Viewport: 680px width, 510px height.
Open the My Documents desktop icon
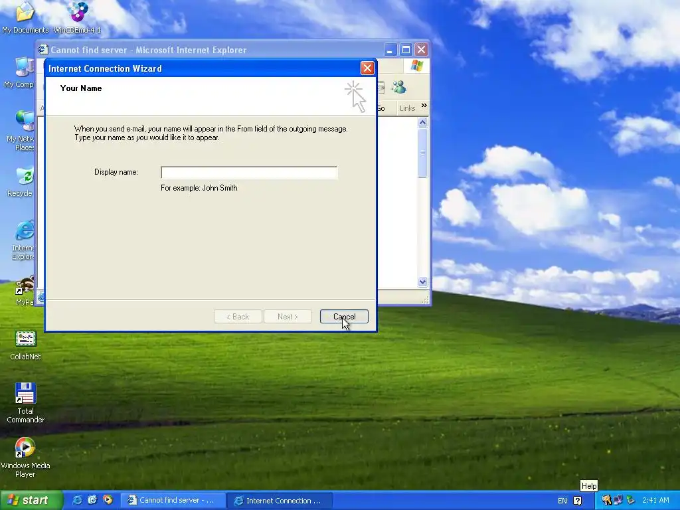(25, 17)
